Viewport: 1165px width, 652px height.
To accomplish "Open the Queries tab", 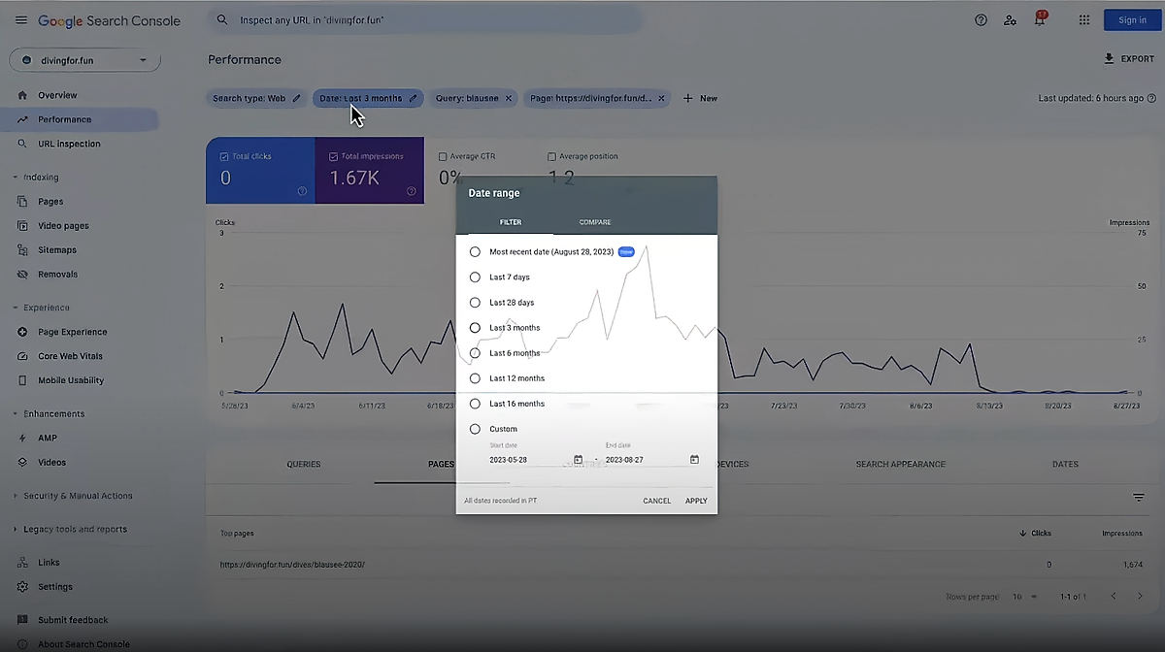I will coord(303,464).
